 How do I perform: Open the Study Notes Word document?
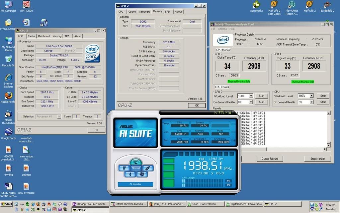pyautogui.click(x=8, y=190)
